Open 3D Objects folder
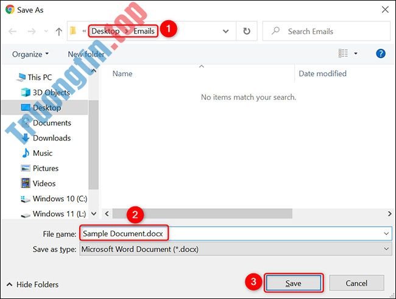This screenshot has width=396, height=299. click(x=46, y=93)
